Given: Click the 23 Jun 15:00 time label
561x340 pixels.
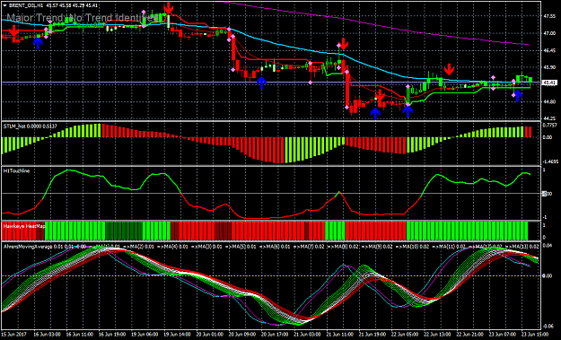Looking at the screenshot, I should pyautogui.click(x=535, y=335).
